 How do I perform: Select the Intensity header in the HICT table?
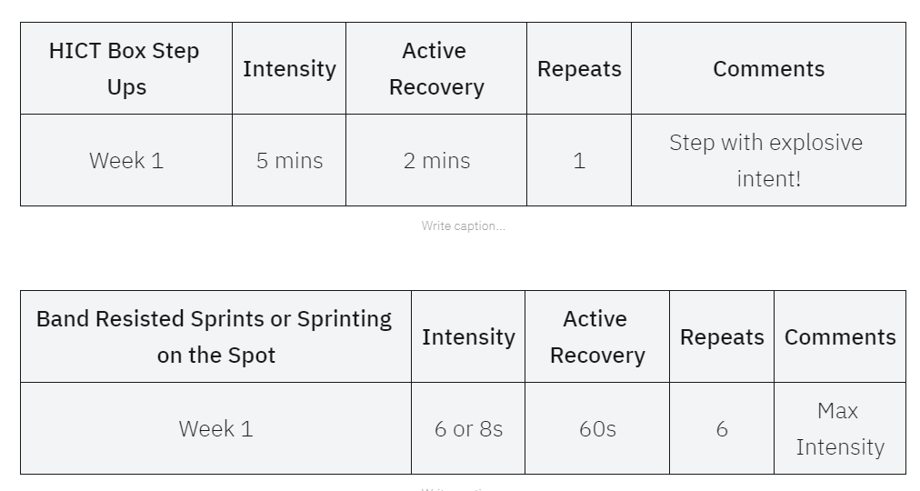pyautogui.click(x=289, y=69)
